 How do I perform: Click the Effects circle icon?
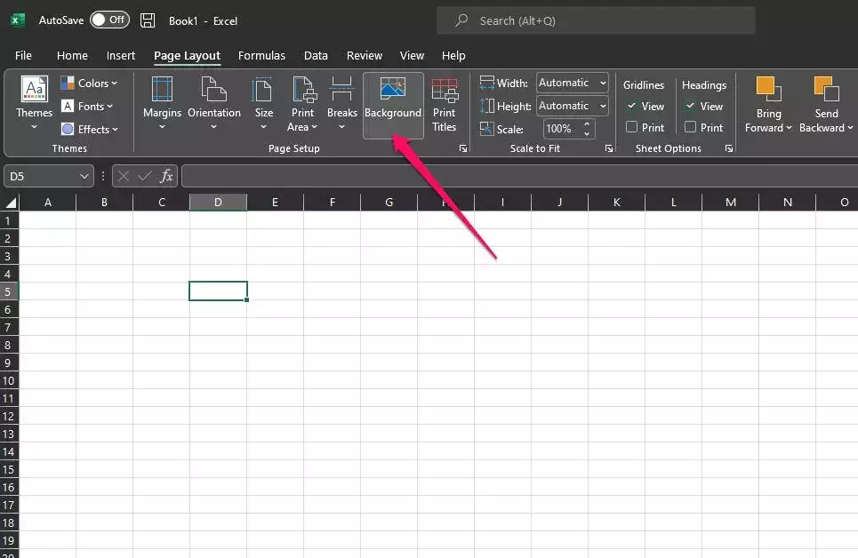point(68,129)
